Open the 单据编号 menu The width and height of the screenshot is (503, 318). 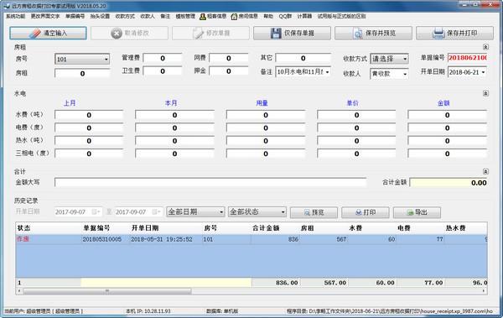[x=75, y=17]
